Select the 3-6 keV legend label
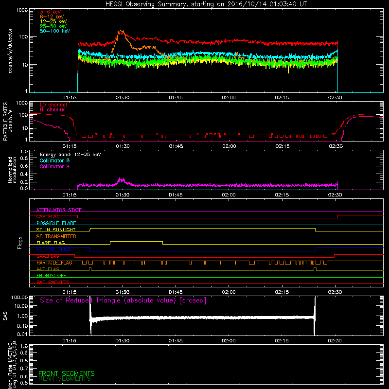 point(51,12)
